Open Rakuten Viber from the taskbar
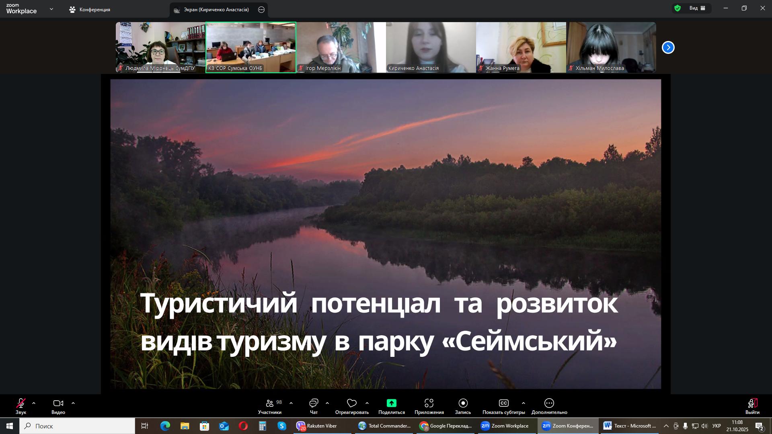Viewport: 772px width, 434px height. coord(318,426)
